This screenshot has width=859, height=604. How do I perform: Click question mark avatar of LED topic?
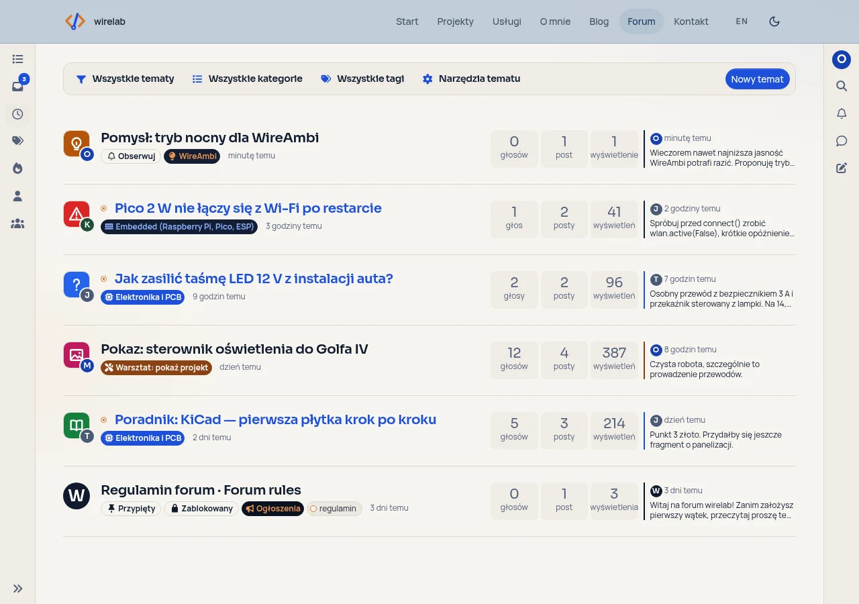(x=77, y=285)
